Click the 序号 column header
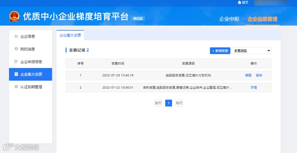Image resolution: width=297 pixels, height=153 pixels. tap(80, 63)
